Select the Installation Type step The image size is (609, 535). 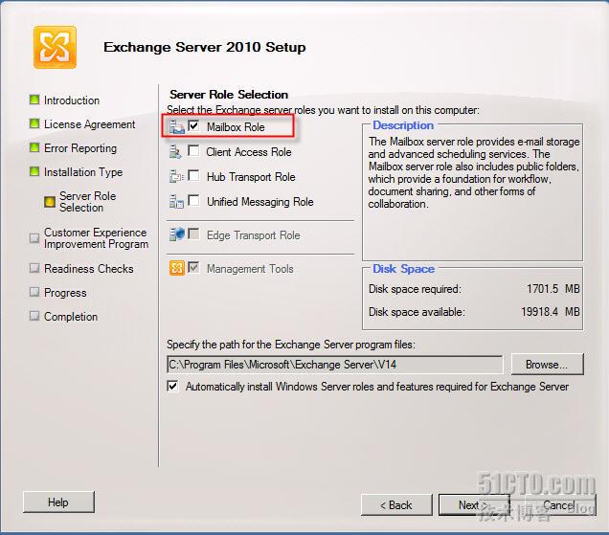click(83, 172)
